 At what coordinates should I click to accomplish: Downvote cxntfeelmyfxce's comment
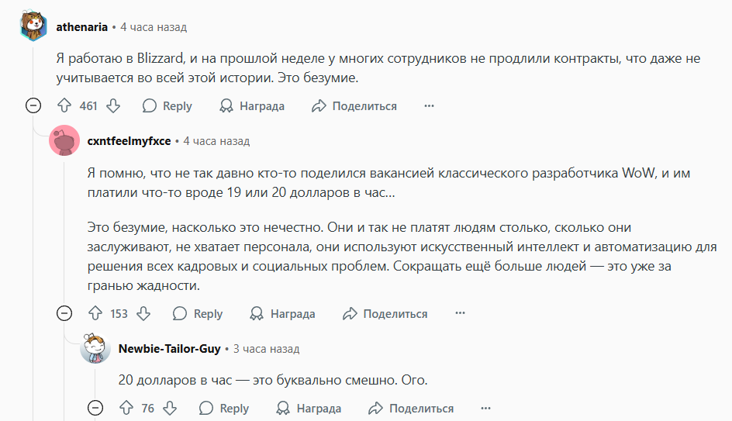[143, 313]
